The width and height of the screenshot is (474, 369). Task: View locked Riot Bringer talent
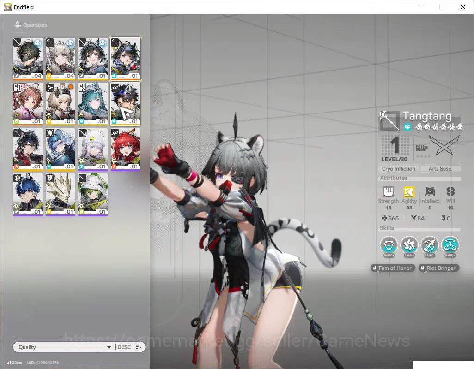439,268
